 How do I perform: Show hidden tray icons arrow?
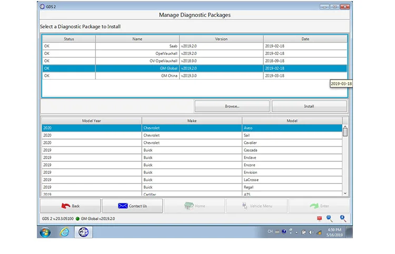tap(297, 232)
